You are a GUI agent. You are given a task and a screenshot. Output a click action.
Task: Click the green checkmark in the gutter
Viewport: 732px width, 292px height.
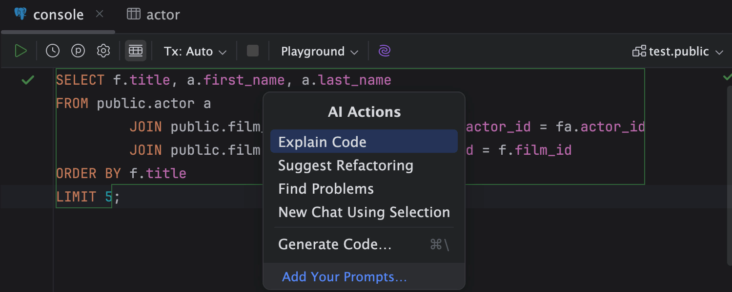(28, 80)
